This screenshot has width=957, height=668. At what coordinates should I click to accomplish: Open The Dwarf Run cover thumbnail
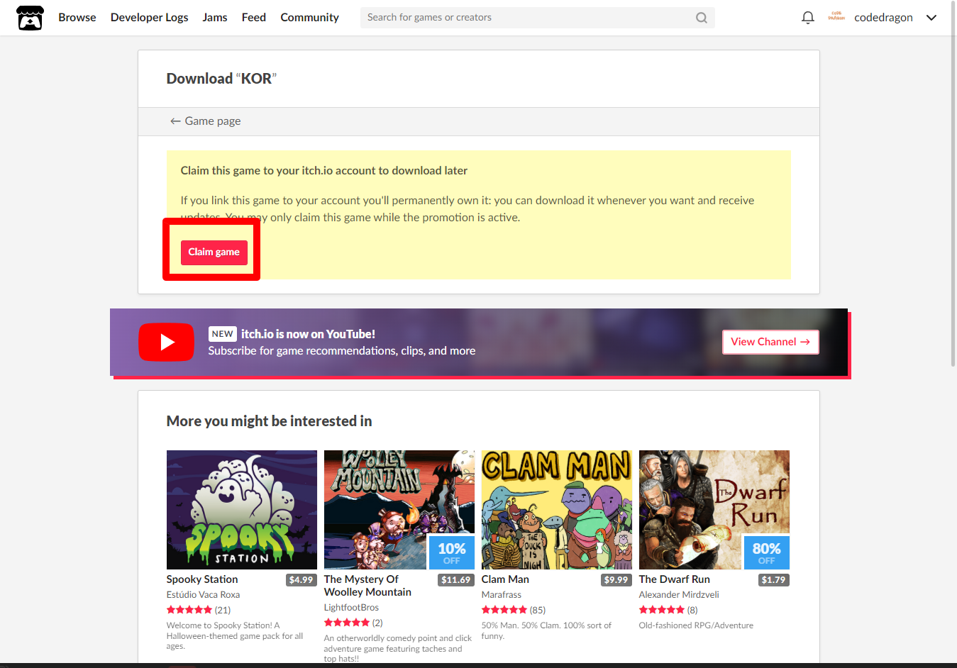[x=714, y=510]
